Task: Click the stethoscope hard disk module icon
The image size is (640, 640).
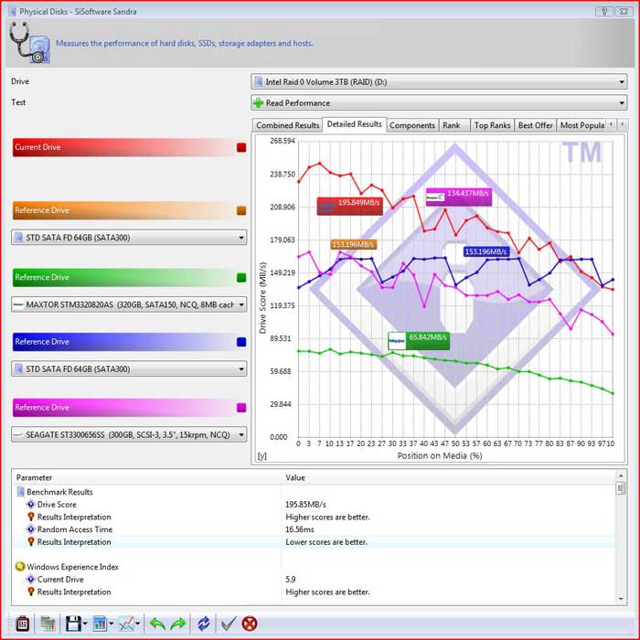Action: pos(29,43)
